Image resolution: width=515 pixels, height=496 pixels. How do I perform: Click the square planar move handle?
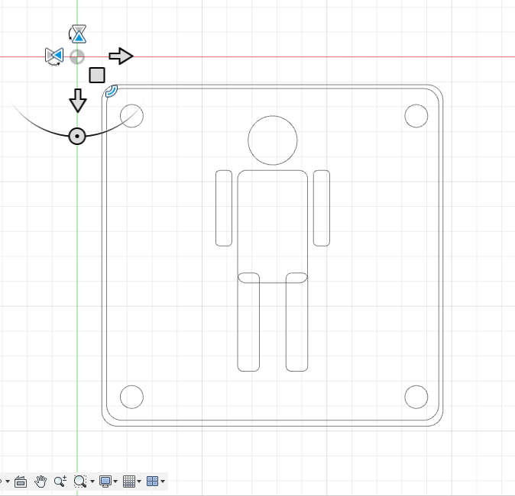(x=97, y=75)
